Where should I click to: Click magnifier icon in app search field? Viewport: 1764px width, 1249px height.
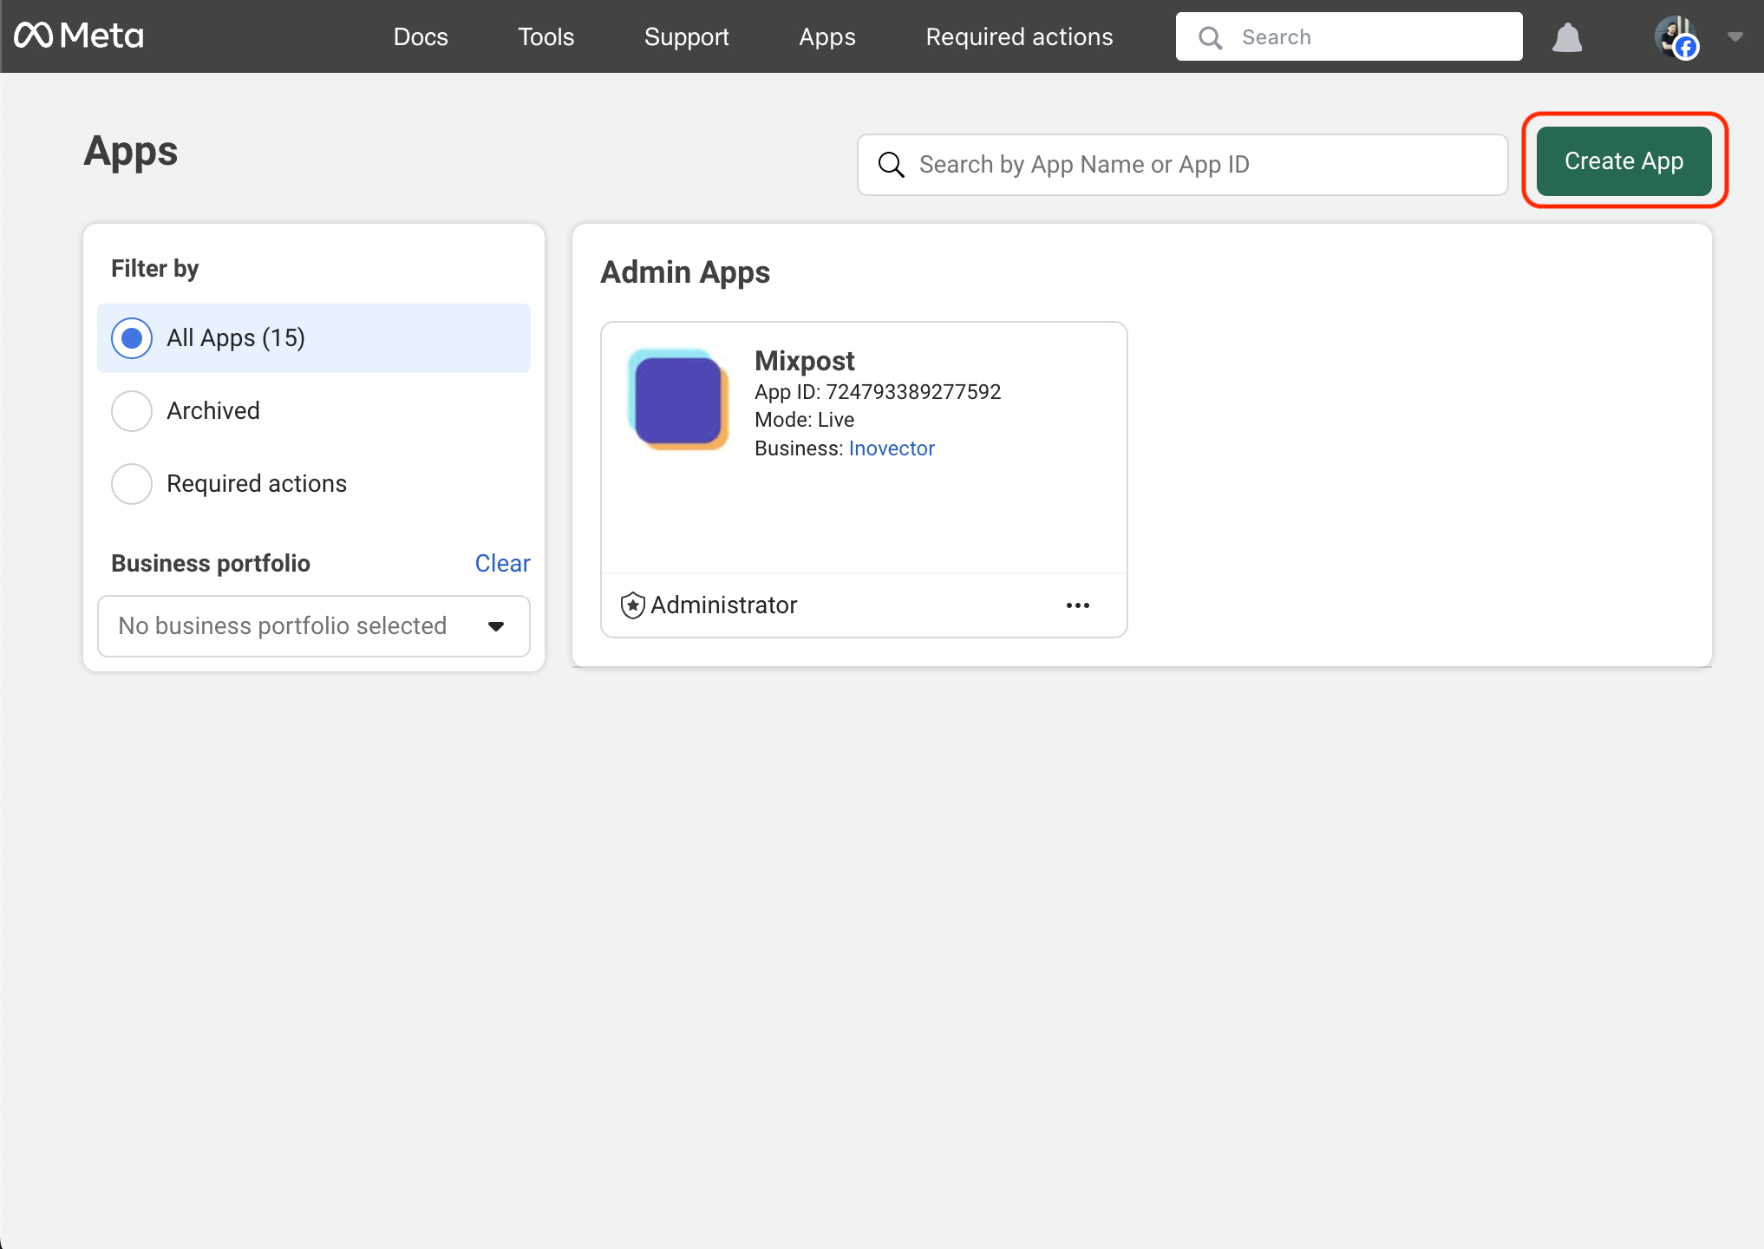click(x=891, y=165)
